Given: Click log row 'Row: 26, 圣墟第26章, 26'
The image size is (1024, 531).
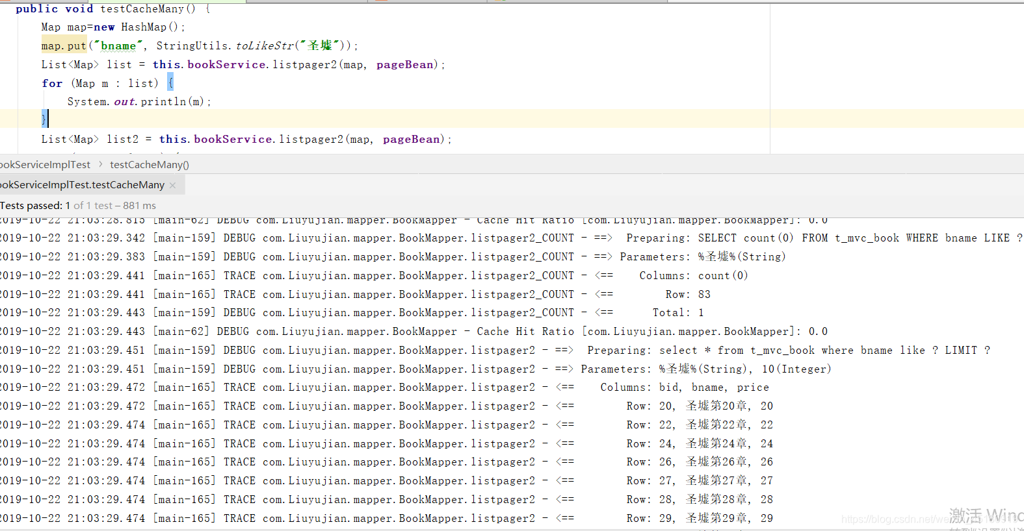Looking at the screenshot, I should tap(387, 462).
